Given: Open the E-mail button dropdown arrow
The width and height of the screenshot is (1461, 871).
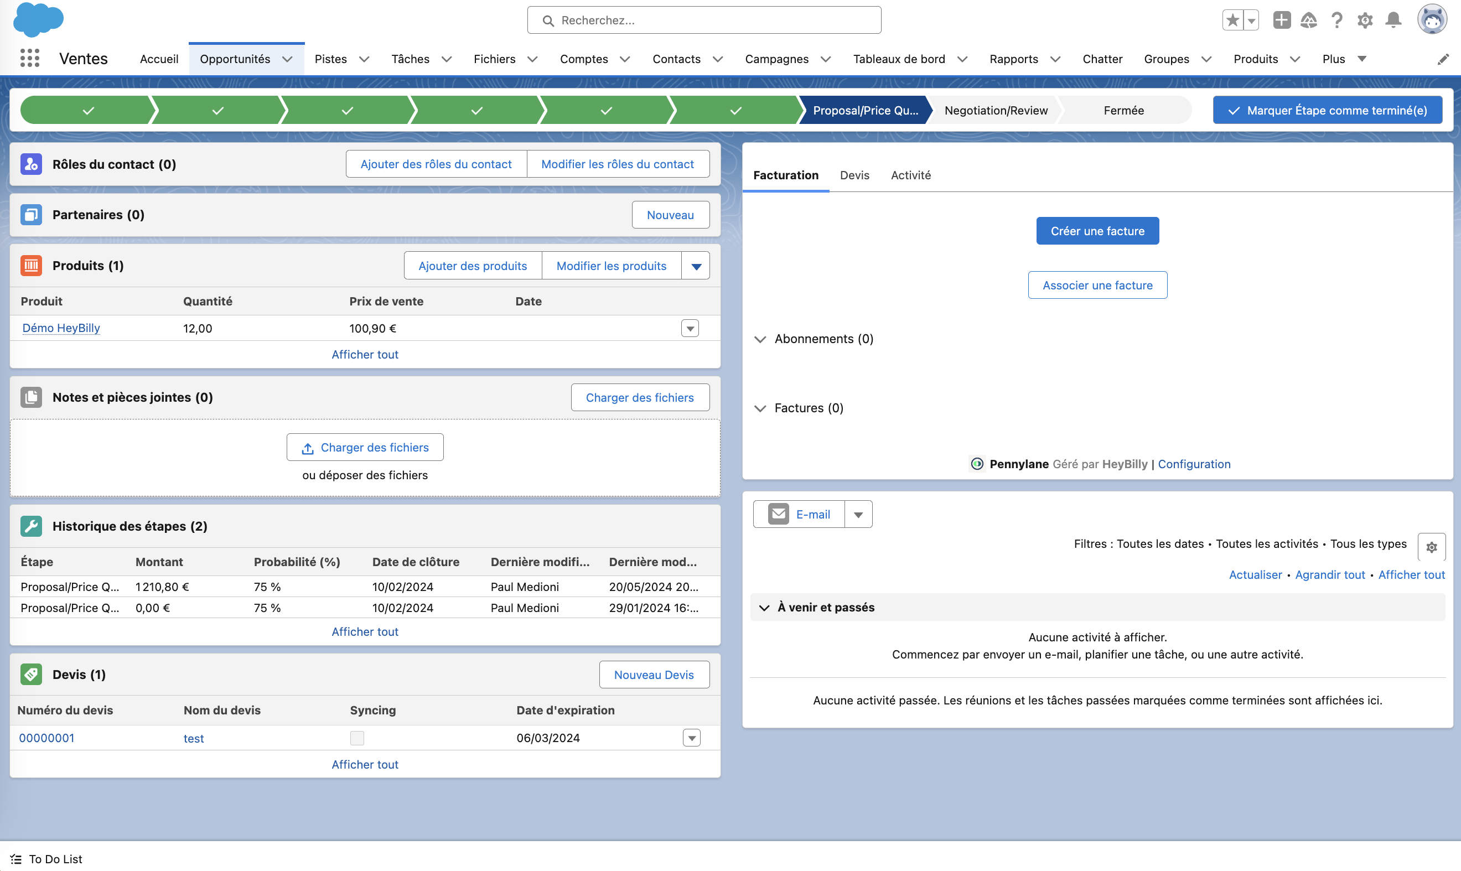Looking at the screenshot, I should click(x=858, y=515).
